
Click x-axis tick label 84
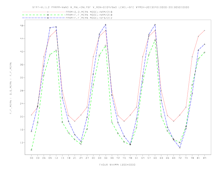click(x=204, y=158)
